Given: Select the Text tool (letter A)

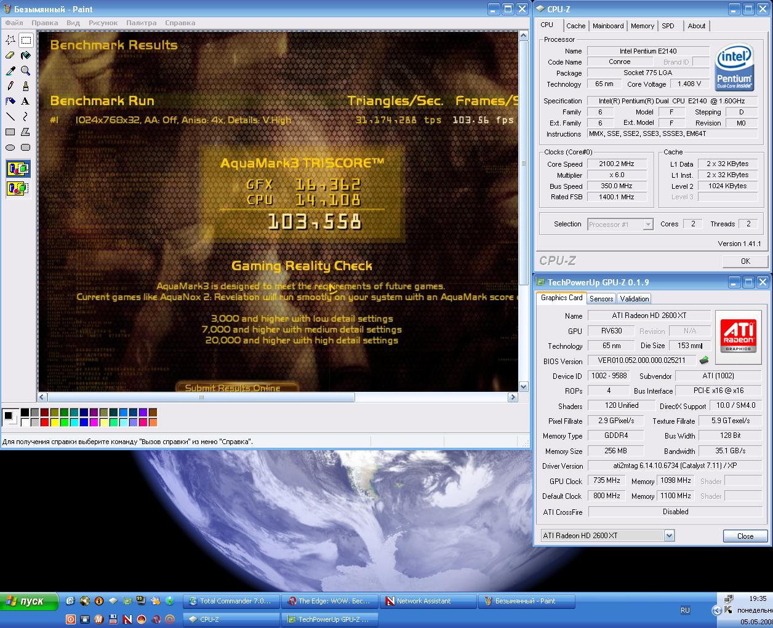Looking at the screenshot, I should pos(26,101).
